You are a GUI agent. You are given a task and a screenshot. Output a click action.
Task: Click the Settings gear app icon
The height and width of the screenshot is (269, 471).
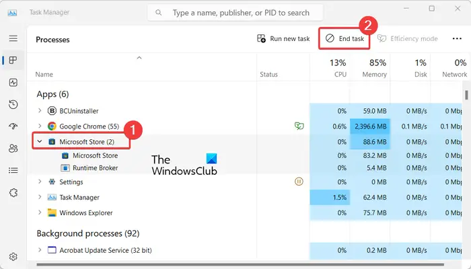52,182
